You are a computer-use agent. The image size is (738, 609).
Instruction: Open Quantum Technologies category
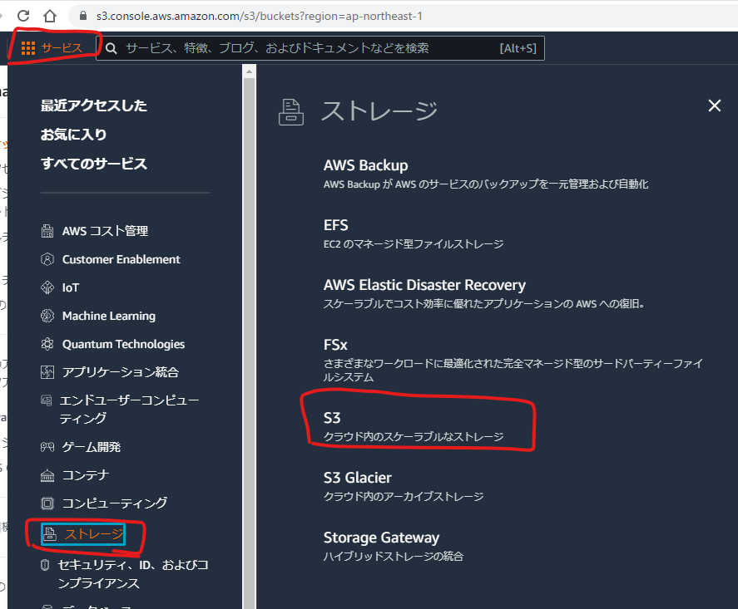123,344
